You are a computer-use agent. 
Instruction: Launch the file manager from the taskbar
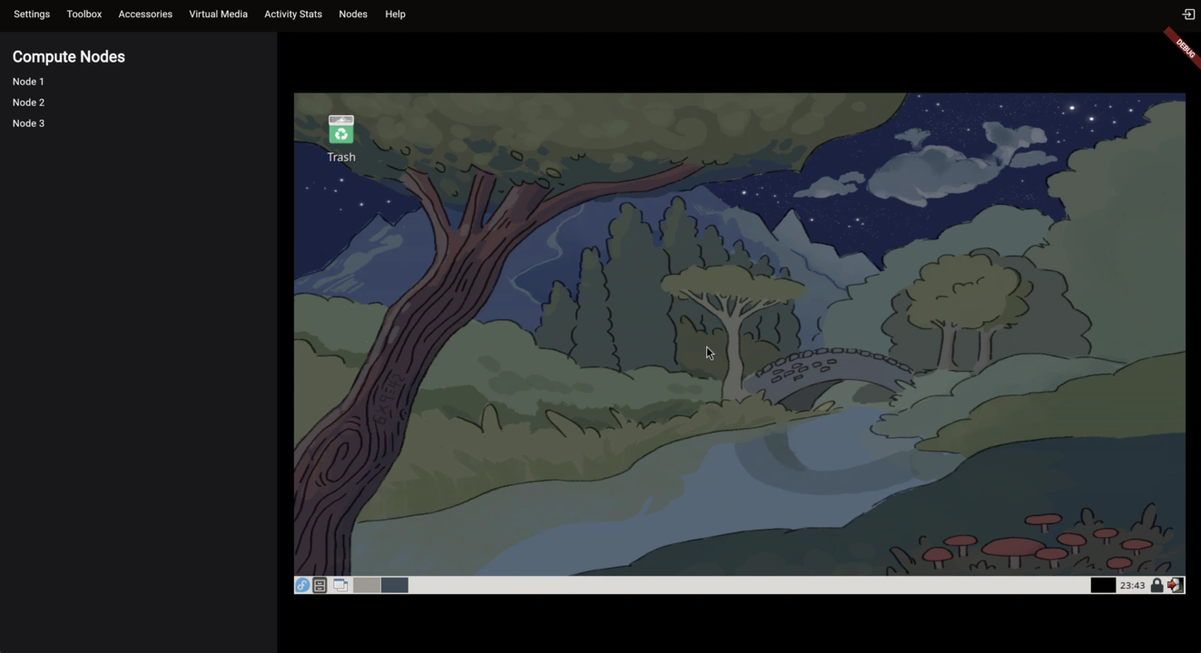click(x=320, y=585)
